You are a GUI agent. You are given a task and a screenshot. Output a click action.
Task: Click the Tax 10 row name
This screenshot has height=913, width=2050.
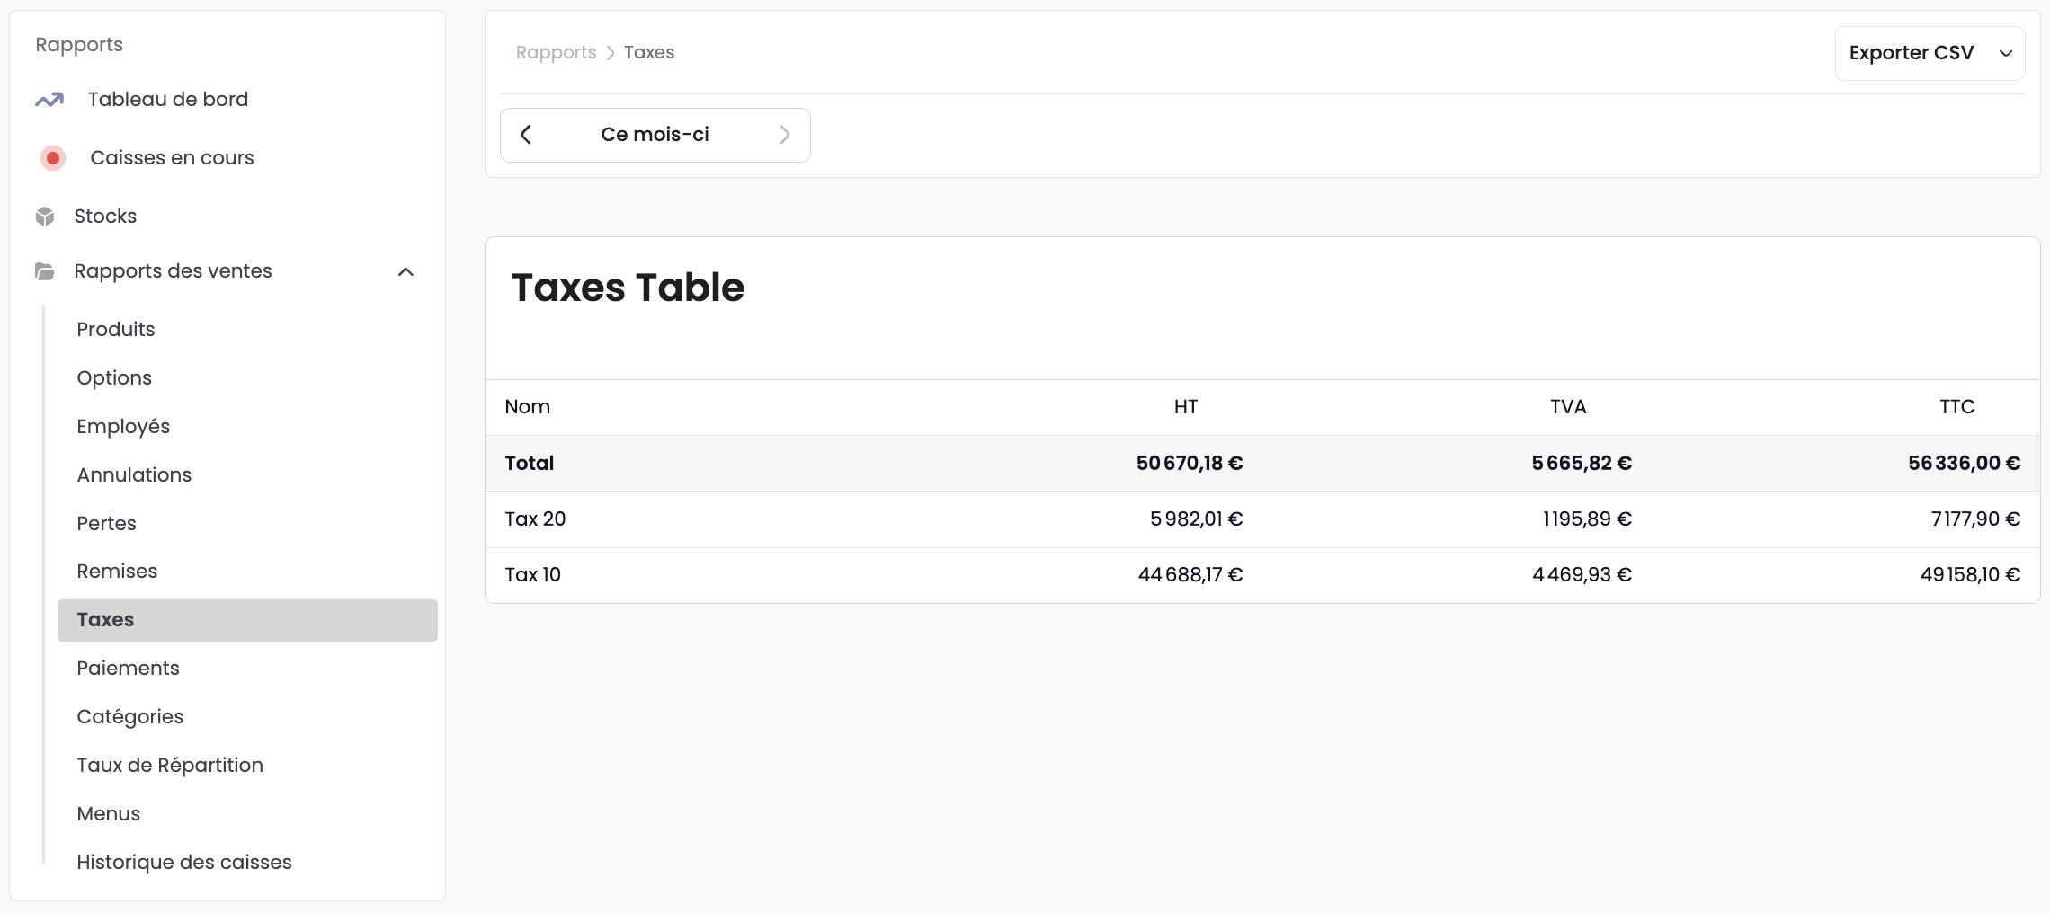click(532, 574)
